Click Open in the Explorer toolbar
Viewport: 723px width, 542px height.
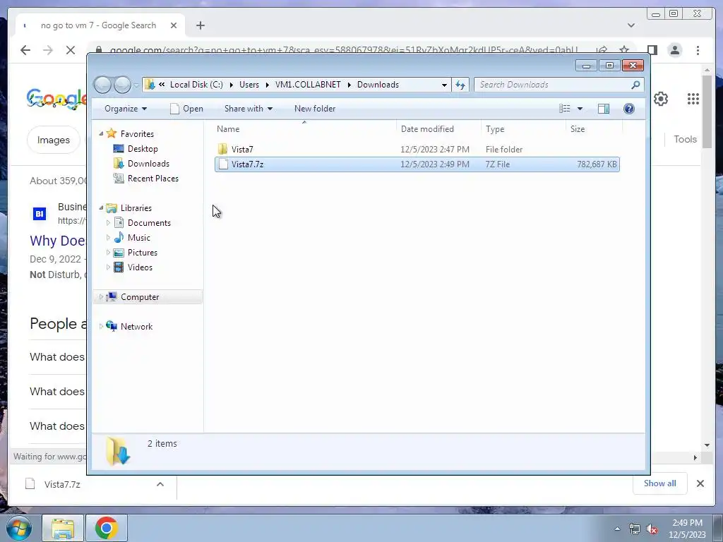(x=186, y=109)
